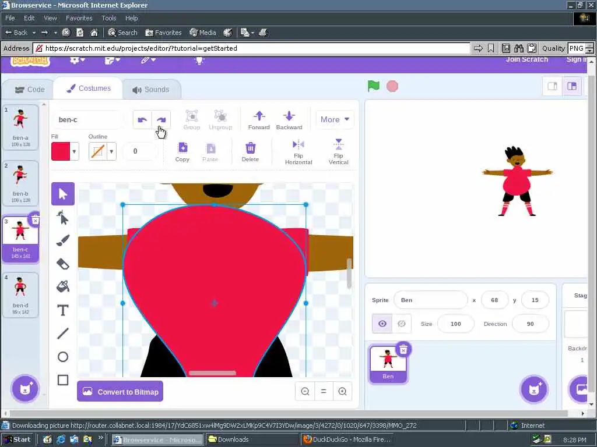The height and width of the screenshot is (447, 597).
Task: Delete the Ben sprite
Action: (403, 349)
